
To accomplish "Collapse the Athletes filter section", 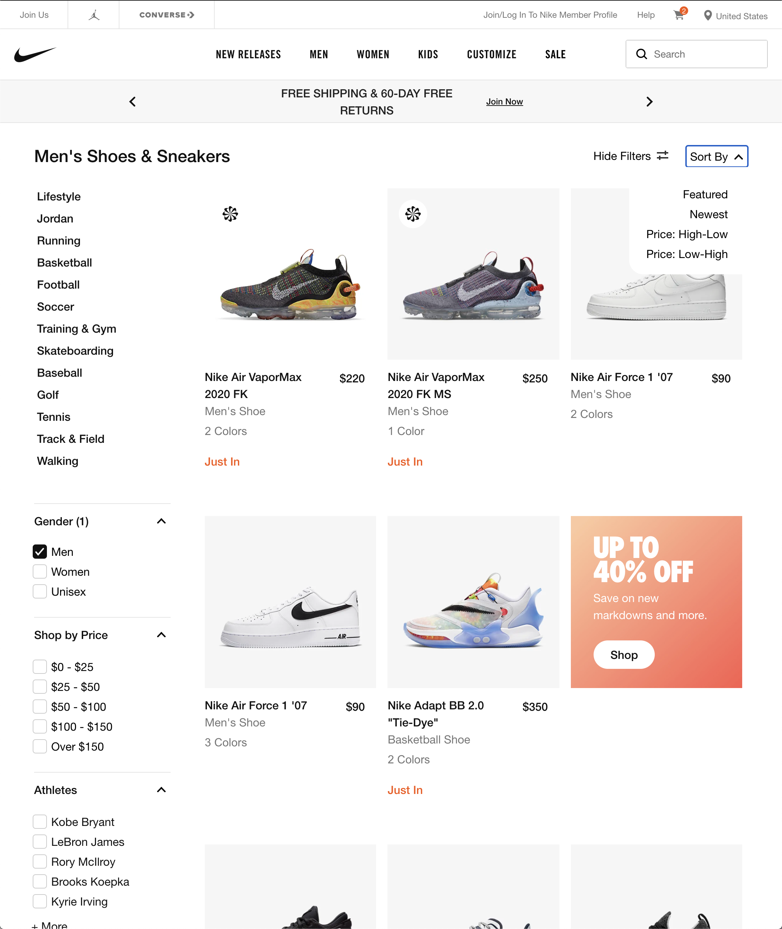I will 161,789.
